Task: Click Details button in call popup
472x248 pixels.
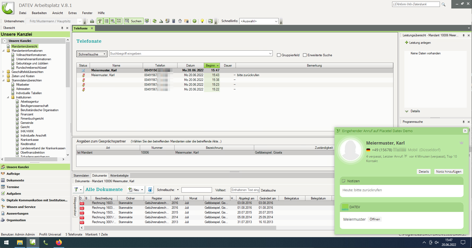Action: point(424,172)
